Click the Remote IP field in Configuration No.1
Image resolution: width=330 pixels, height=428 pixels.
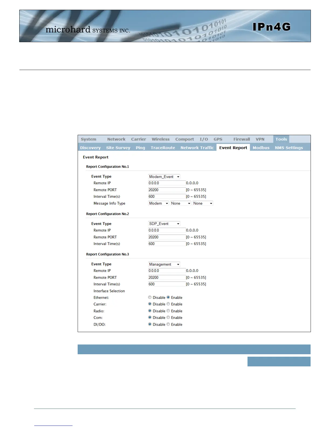pos(167,183)
